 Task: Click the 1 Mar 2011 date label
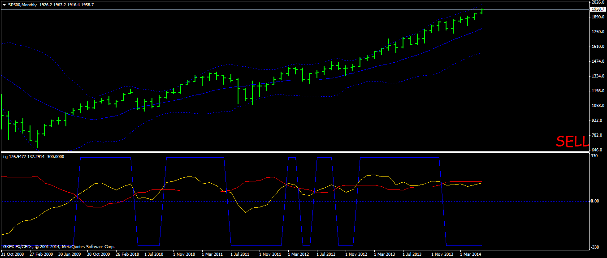212,254
